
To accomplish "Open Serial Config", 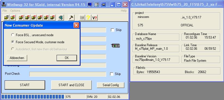I will 111,85.
